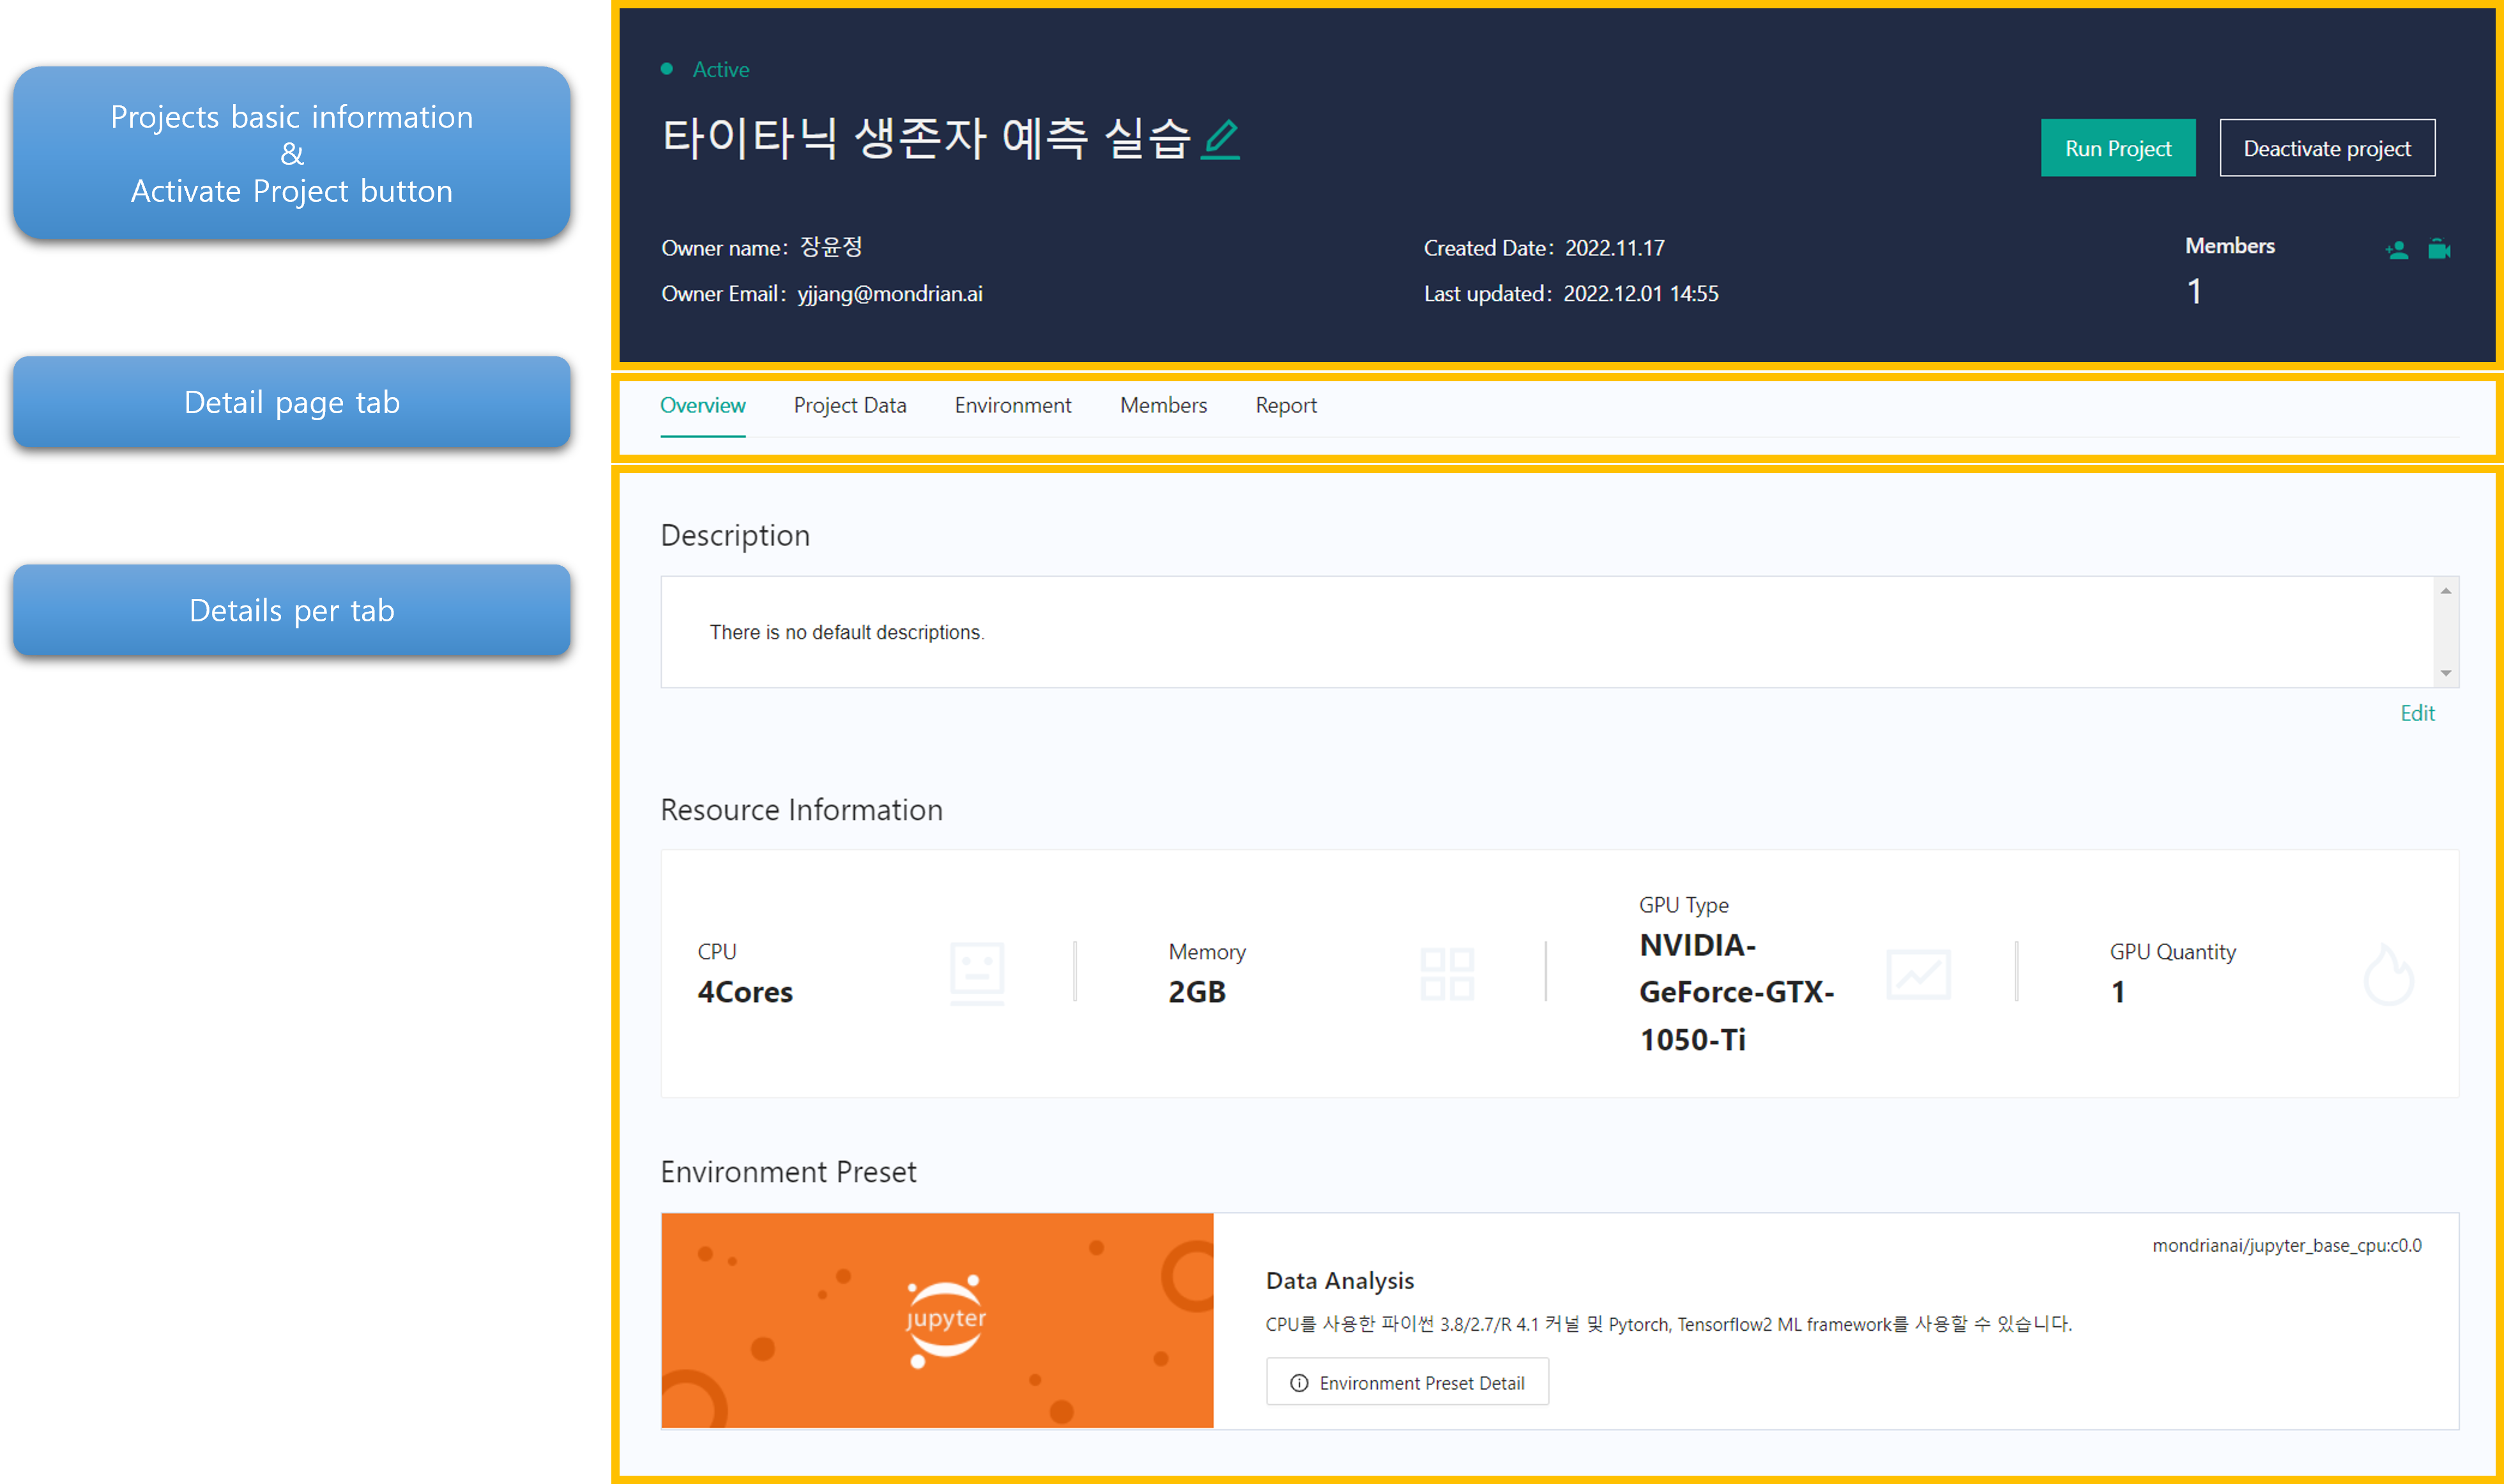2504x1484 pixels.
Task: Open the Environment tab
Action: tap(1012, 405)
